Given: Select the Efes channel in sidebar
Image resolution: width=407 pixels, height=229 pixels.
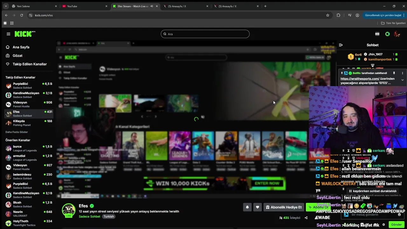Looking at the screenshot, I should (x=29, y=114).
